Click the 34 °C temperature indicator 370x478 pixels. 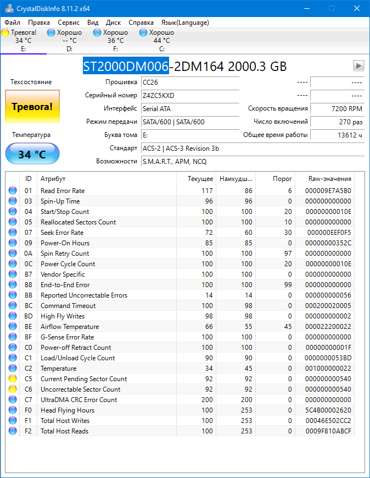coord(32,153)
